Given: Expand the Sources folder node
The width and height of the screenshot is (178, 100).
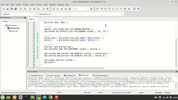Looking at the screenshot, I should (x=7, y=31).
